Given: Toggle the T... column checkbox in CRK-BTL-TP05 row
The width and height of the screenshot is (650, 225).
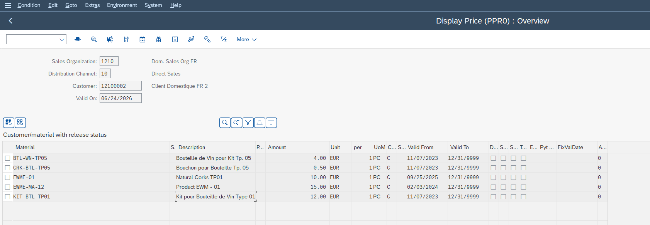Looking at the screenshot, I should [523, 168].
